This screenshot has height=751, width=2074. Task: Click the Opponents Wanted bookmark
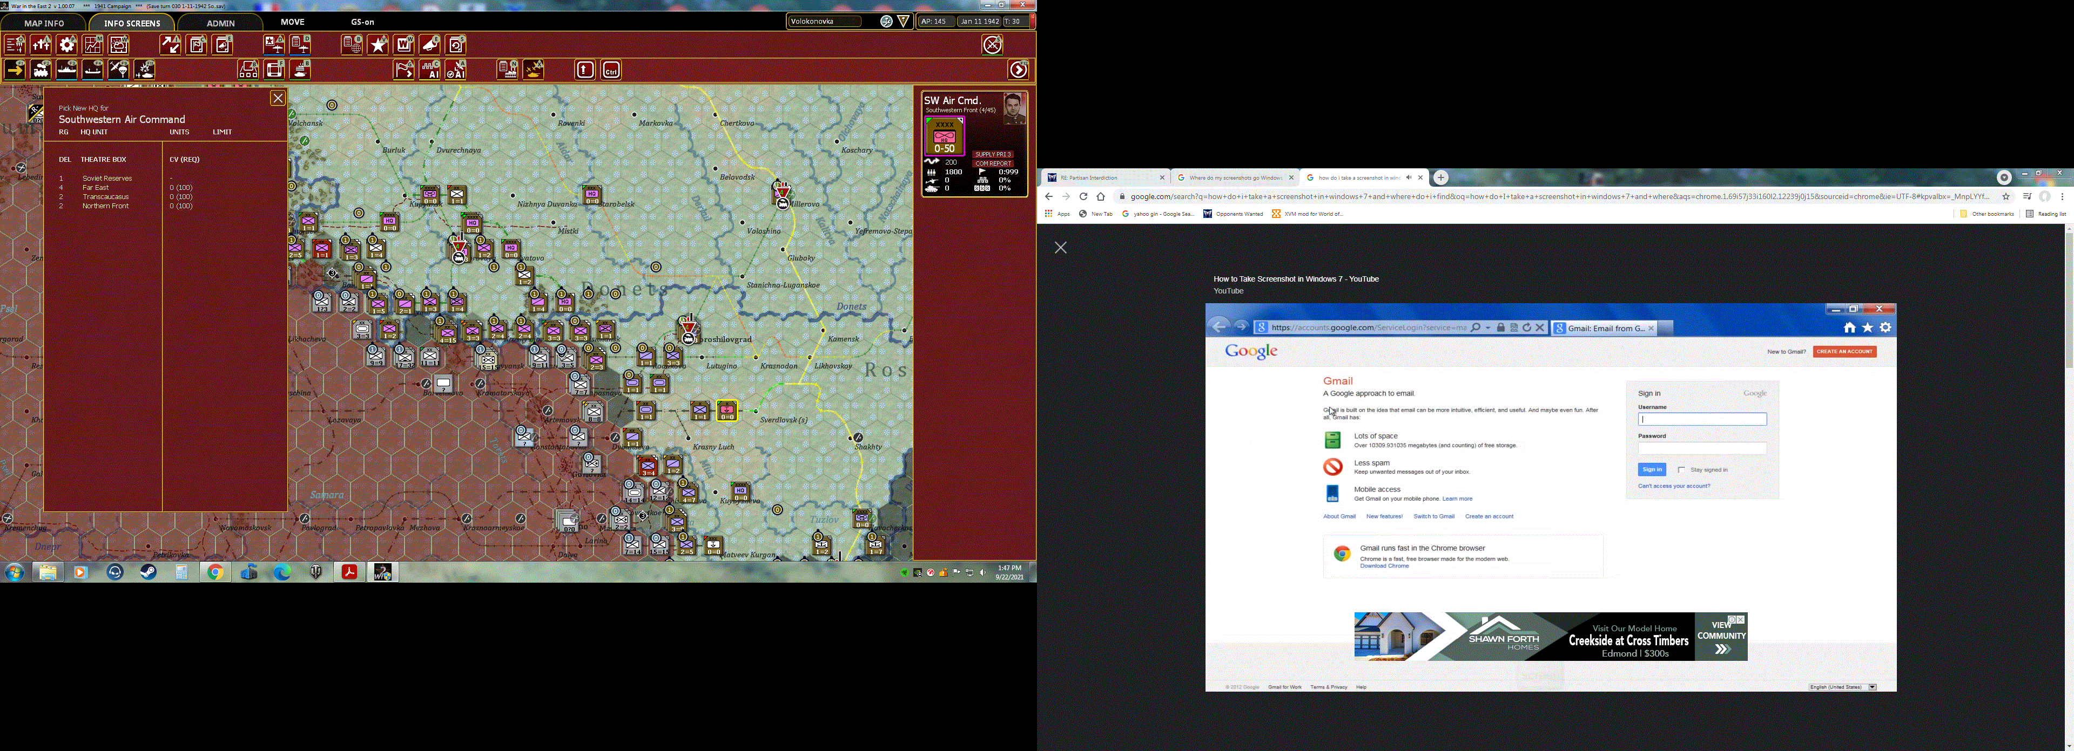pos(1233,214)
